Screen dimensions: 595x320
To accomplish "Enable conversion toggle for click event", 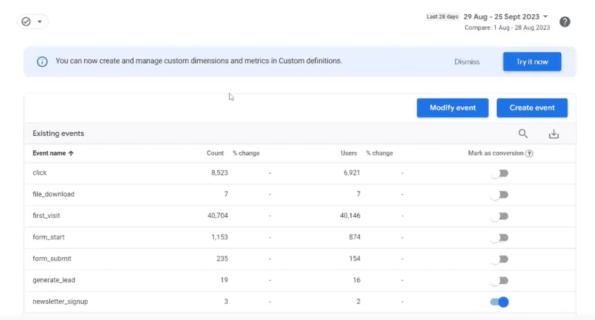I will click(500, 173).
